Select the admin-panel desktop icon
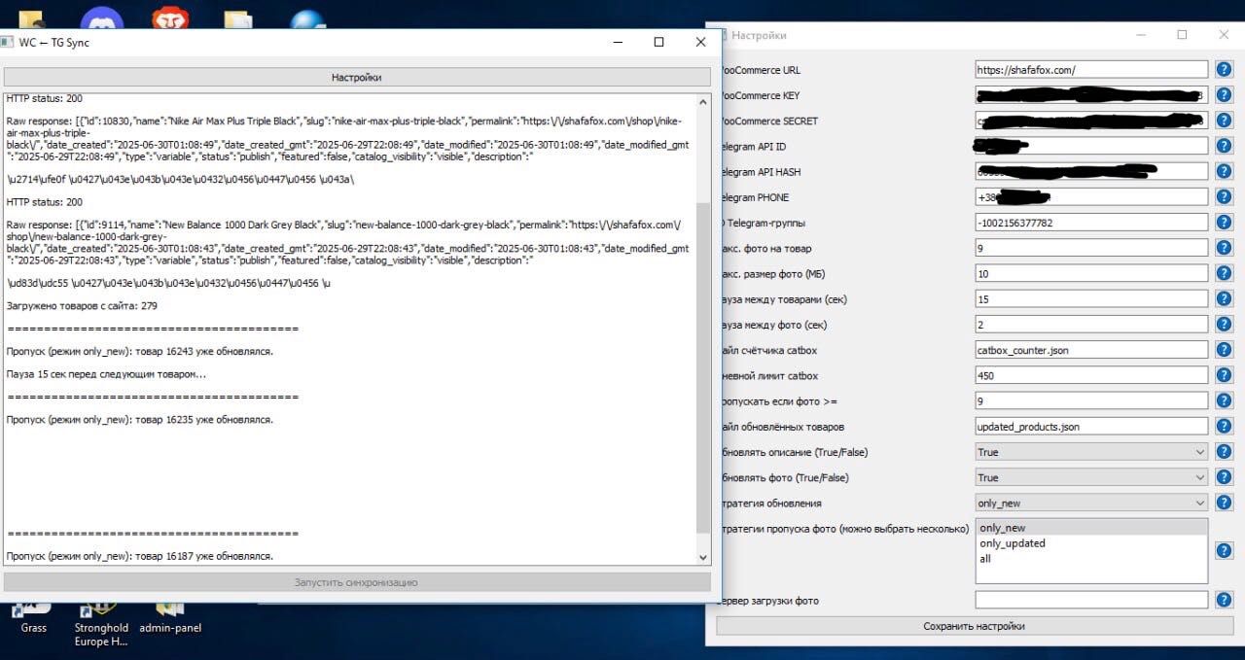 [170, 617]
